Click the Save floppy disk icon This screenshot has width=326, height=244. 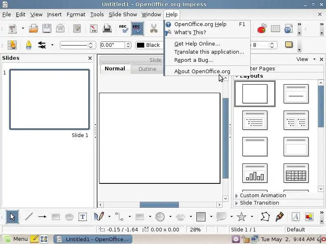pos(47,28)
